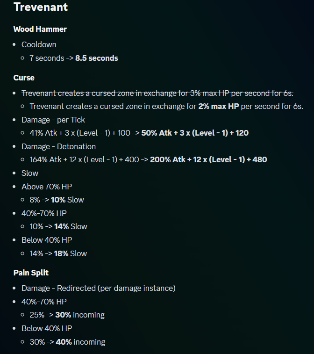
Task: Click the Wood Hammer subheading
Action: tap(40, 29)
